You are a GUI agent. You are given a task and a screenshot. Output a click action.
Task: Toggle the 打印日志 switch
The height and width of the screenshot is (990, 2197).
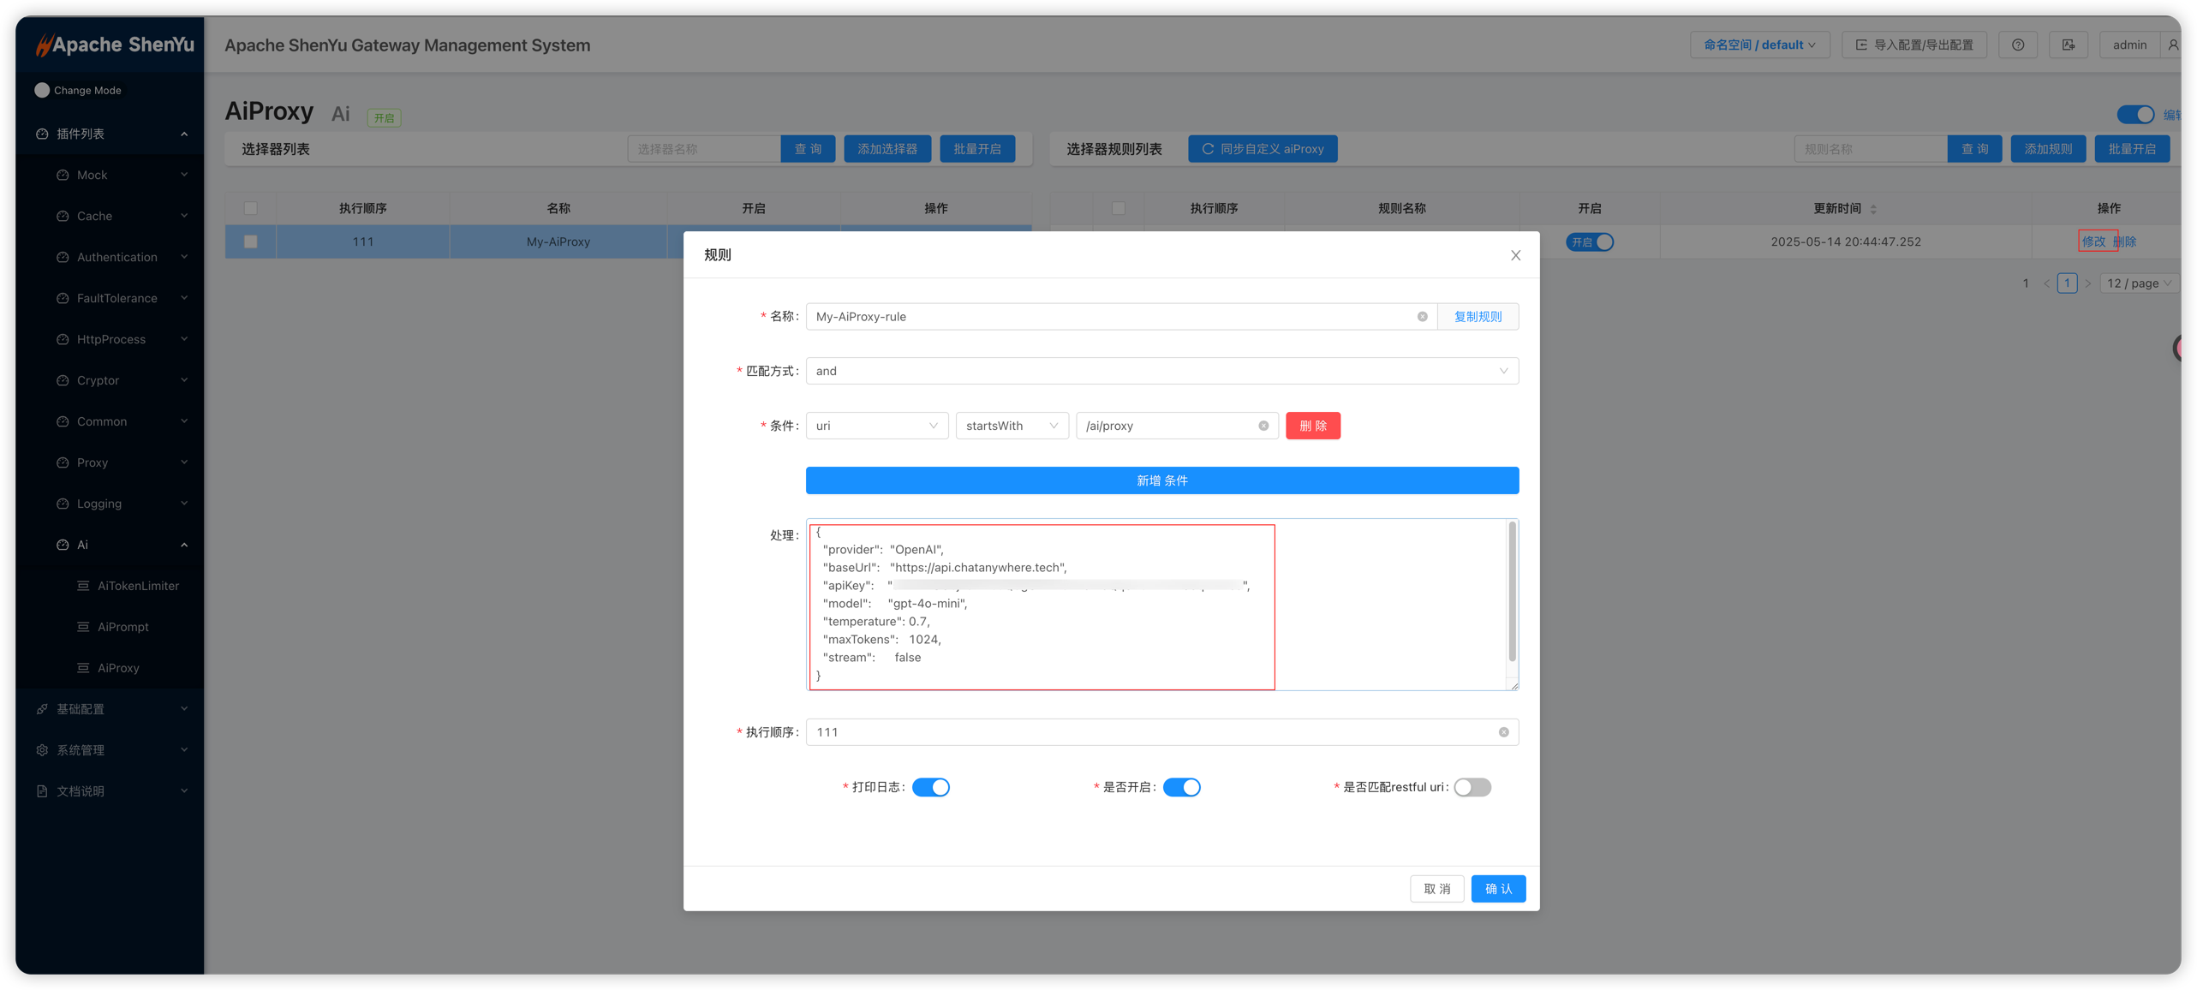(x=931, y=787)
